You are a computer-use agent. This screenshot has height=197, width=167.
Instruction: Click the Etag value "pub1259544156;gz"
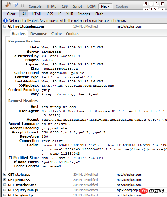pos(61,69)
